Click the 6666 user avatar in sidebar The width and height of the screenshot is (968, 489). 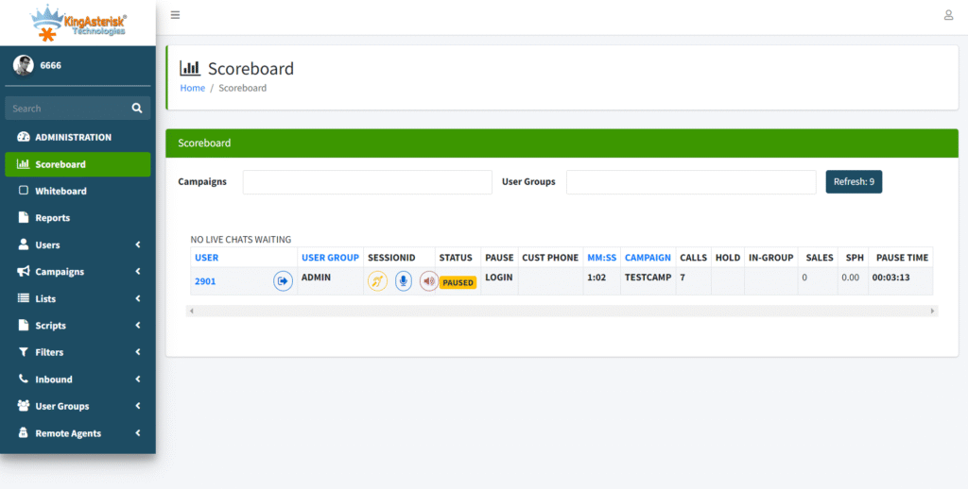(x=23, y=65)
